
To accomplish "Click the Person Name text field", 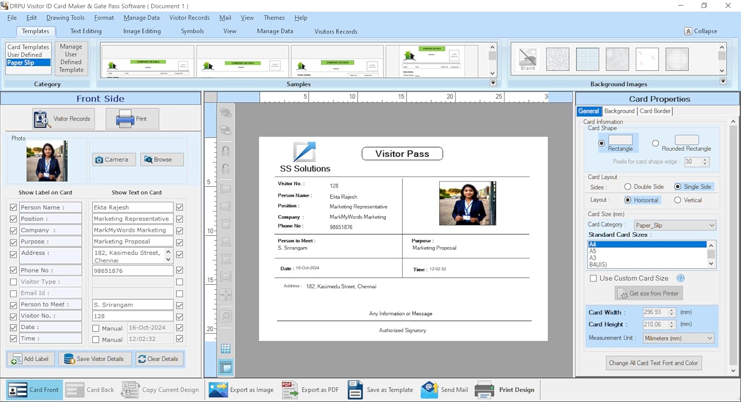I will [132, 207].
